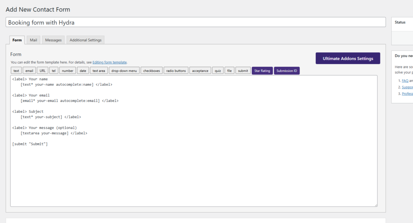Insert a drop-down menu tag
Screen dimensions: 413x223
tap(124, 71)
